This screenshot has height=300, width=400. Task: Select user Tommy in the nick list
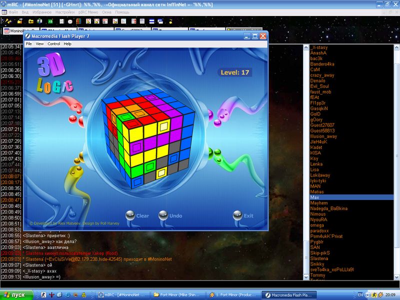[x=318, y=275]
